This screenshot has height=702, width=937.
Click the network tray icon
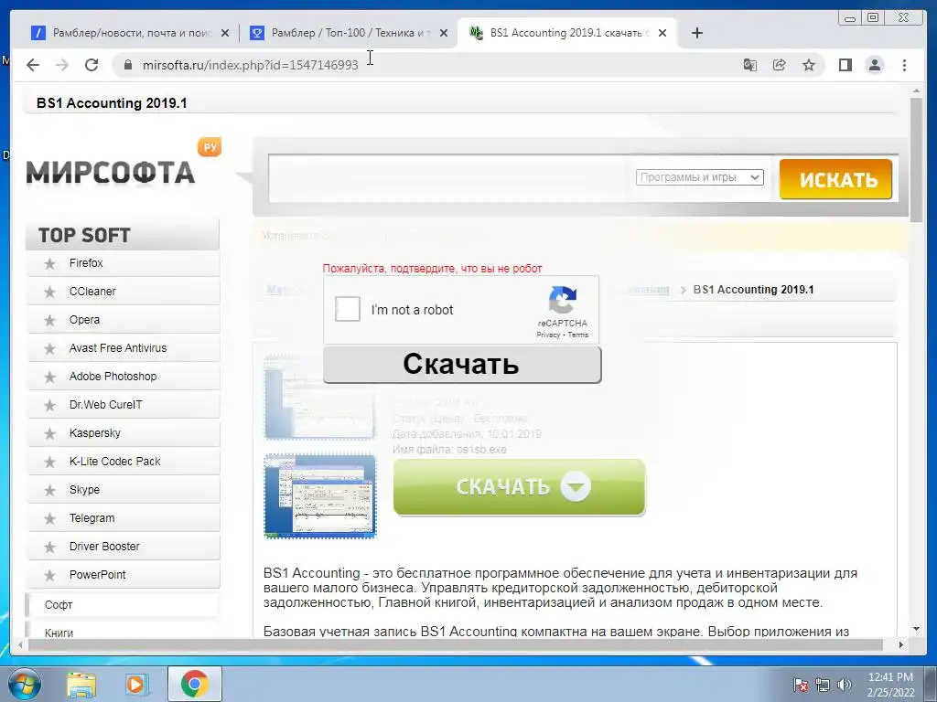pyautogui.click(x=823, y=685)
